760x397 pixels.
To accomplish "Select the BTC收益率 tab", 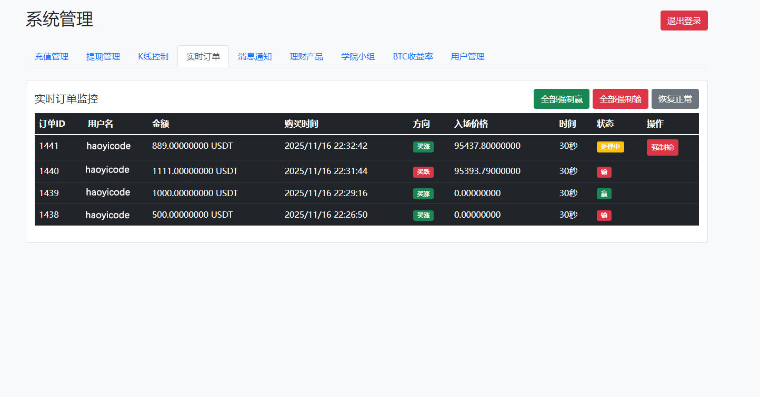I will (x=413, y=56).
